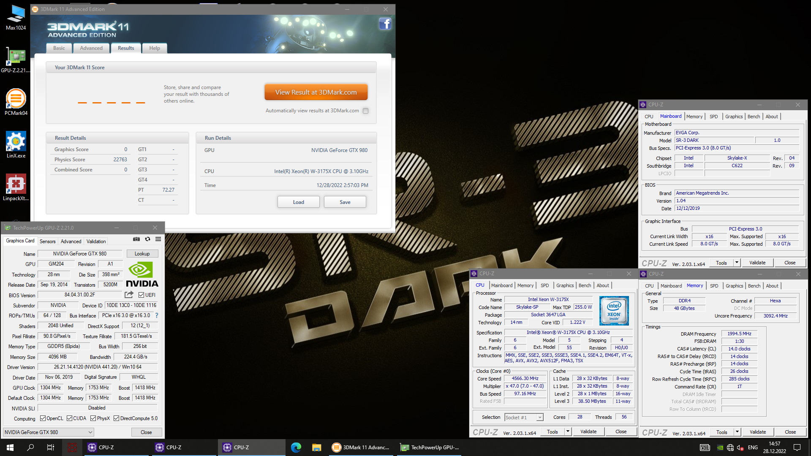Open Tools dropdown arrow in CPU-Z CPU window
Screen dimensions: 811x456
[568, 432]
